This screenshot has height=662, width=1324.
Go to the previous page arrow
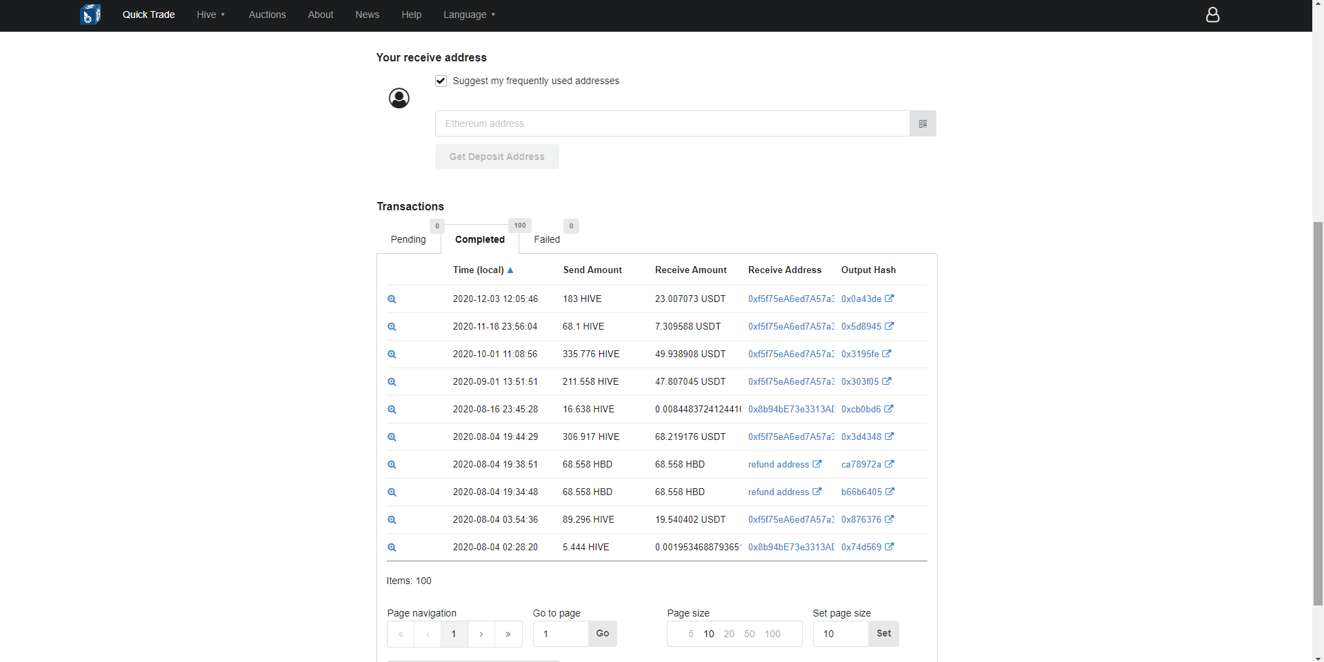428,634
